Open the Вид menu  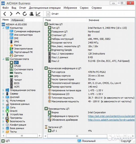pos(14,8)
